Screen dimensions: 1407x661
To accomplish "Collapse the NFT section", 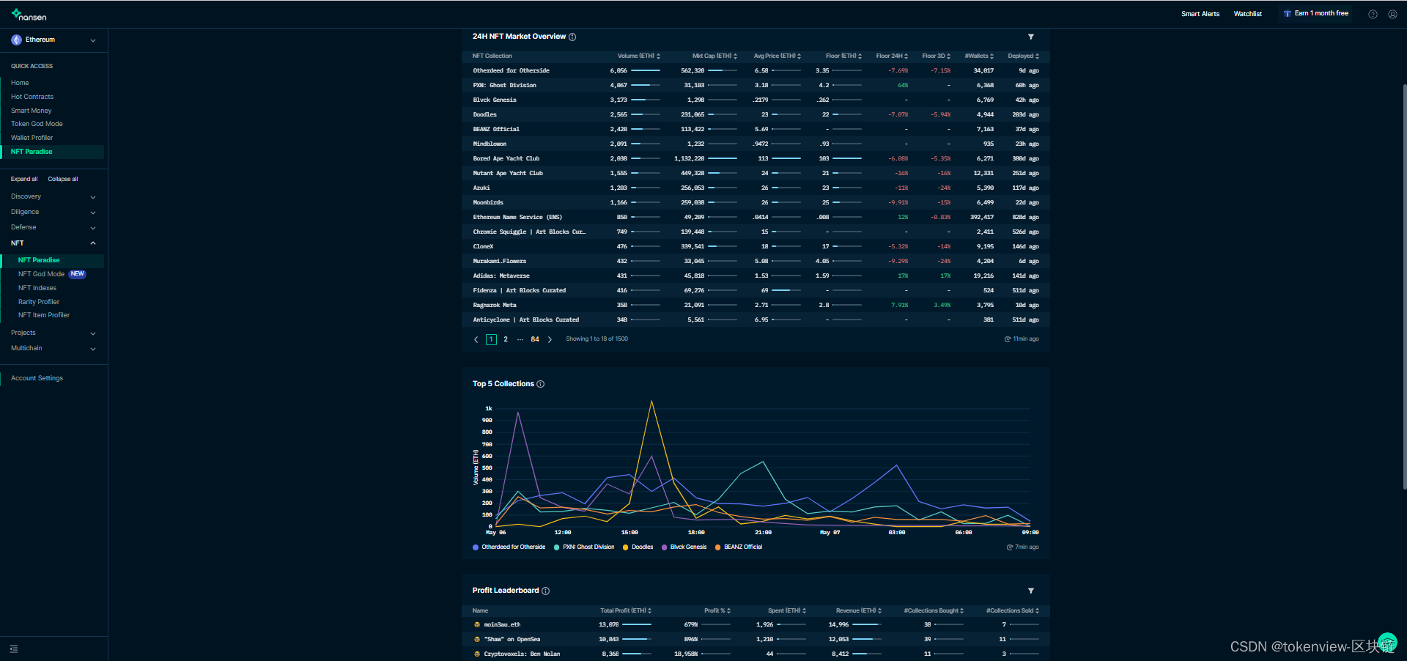I will tap(53, 243).
